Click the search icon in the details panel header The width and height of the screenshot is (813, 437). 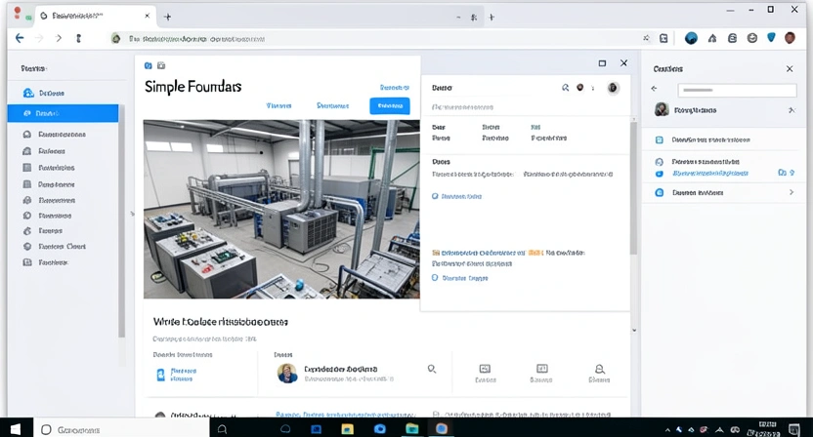(565, 88)
